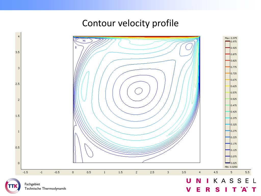Click the y-axis label "1.5"

pos(18,116)
